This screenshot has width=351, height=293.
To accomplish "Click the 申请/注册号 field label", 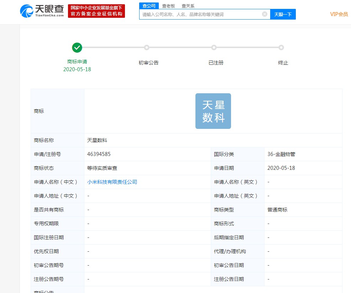I will click(x=47, y=154).
